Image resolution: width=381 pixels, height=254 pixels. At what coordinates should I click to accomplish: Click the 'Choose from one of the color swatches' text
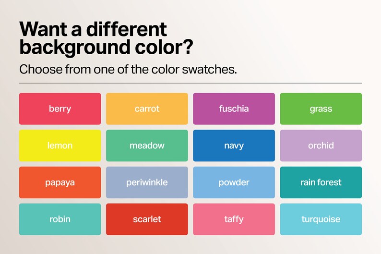tap(128, 70)
